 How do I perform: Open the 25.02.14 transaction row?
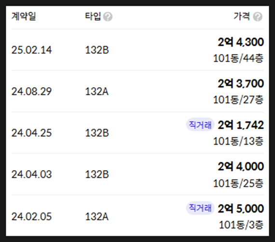137,50
